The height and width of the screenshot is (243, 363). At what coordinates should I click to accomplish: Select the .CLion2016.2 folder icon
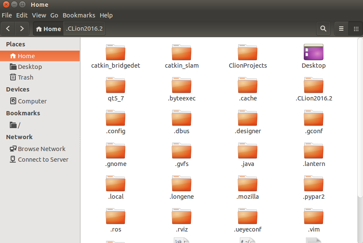tap(314, 85)
